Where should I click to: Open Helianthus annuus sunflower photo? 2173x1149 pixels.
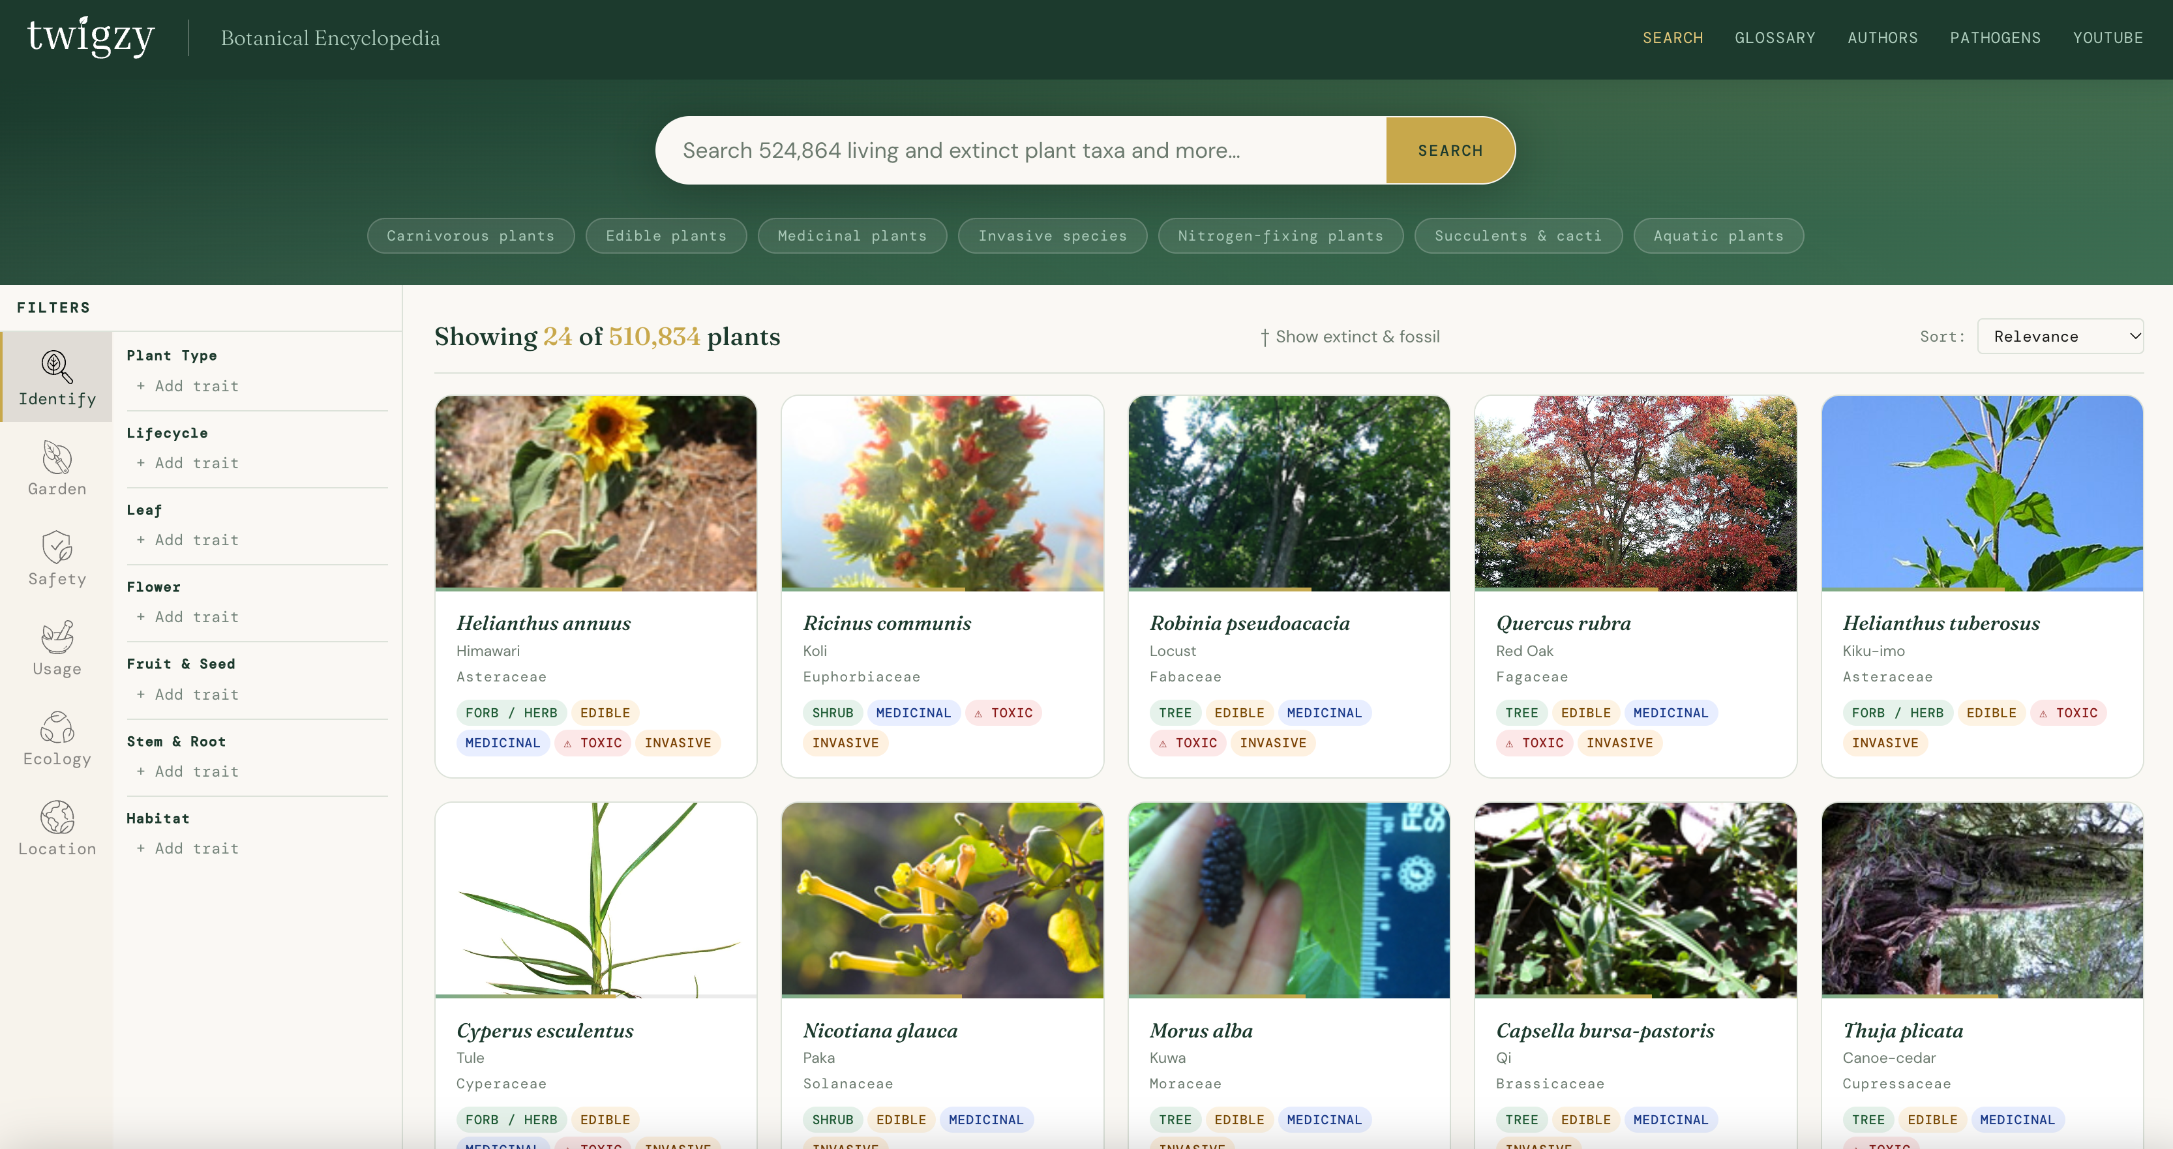595,494
